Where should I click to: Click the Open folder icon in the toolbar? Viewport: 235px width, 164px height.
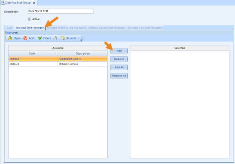(x=10, y=38)
